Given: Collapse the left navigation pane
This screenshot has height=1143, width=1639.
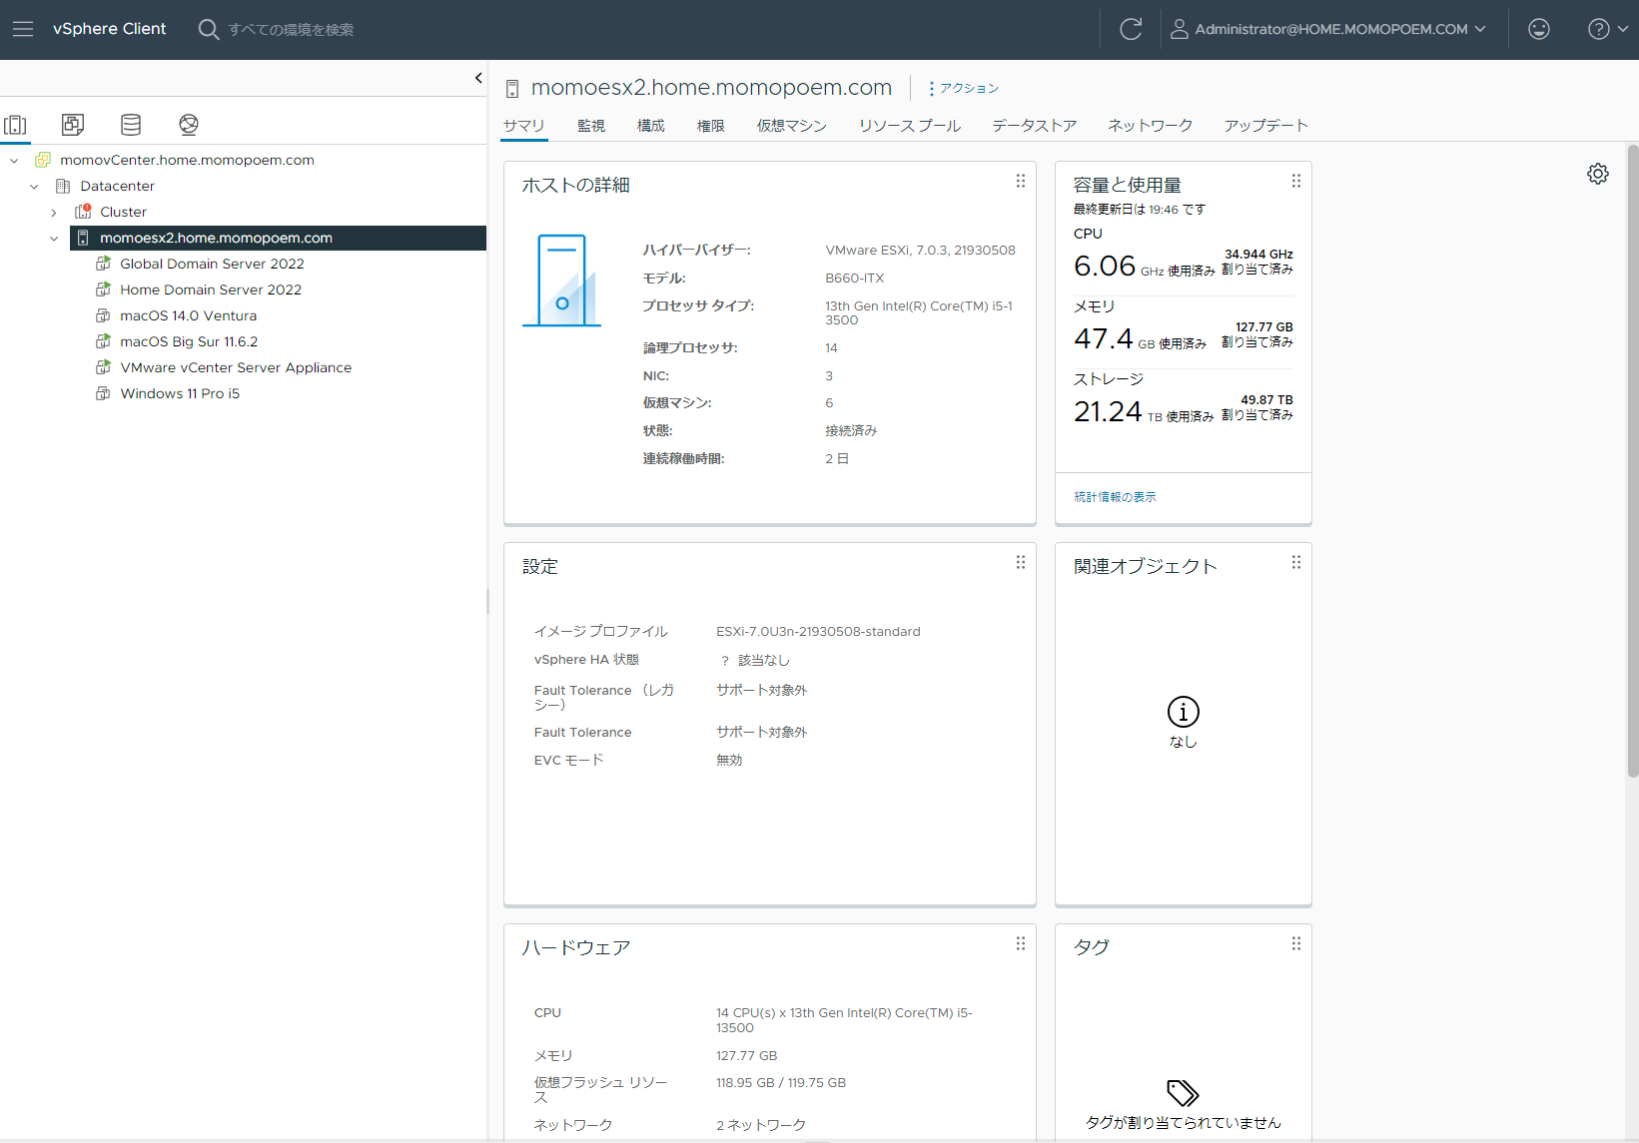Looking at the screenshot, I should tap(478, 78).
